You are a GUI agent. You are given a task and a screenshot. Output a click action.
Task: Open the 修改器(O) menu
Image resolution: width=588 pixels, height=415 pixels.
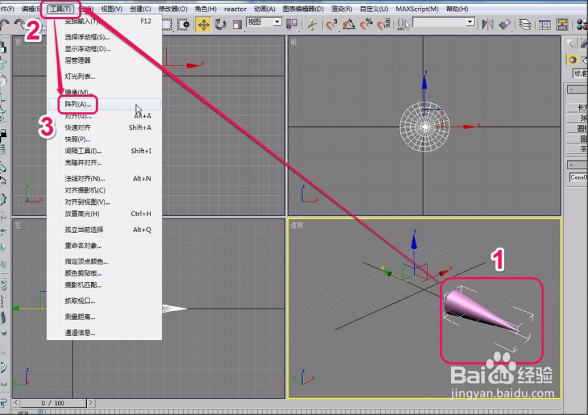[x=172, y=9]
